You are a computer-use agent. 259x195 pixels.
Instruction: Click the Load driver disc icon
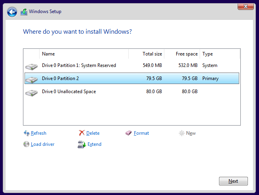(27, 144)
